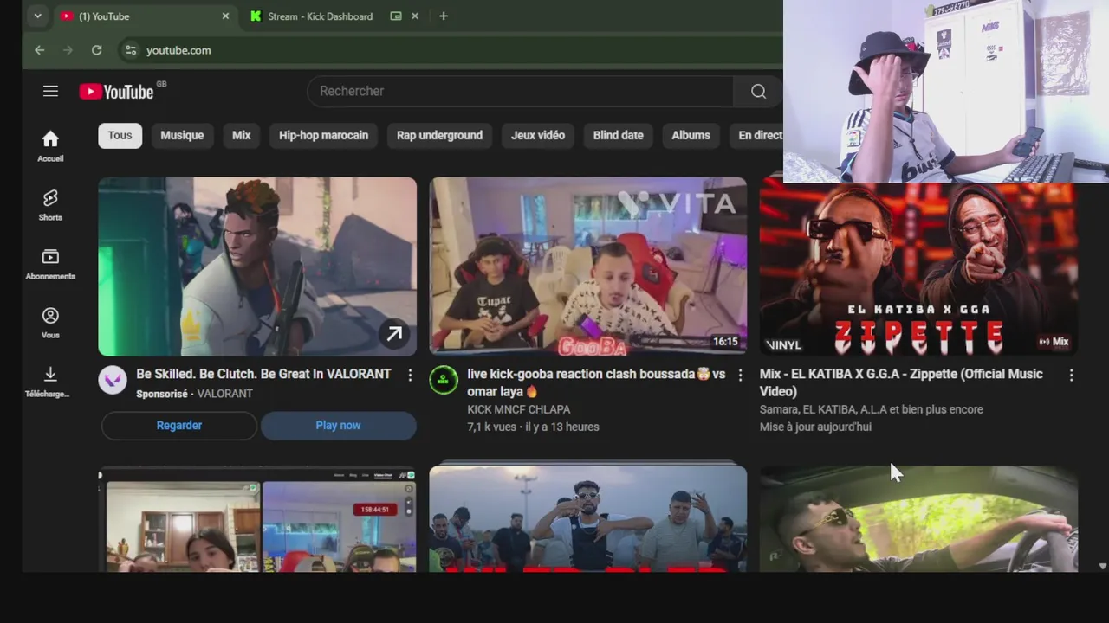Open the kick-gooba reaction video thumbnail

click(588, 267)
